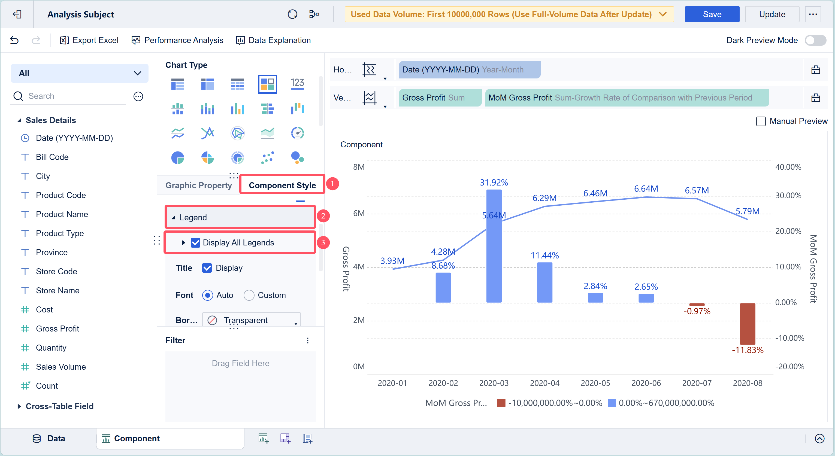Click the exit/back icon beside Analysis Subject
This screenshot has width=835, height=456.
(x=17, y=14)
